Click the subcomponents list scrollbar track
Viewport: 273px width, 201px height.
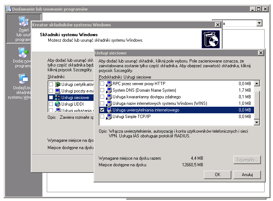(x=257, y=89)
